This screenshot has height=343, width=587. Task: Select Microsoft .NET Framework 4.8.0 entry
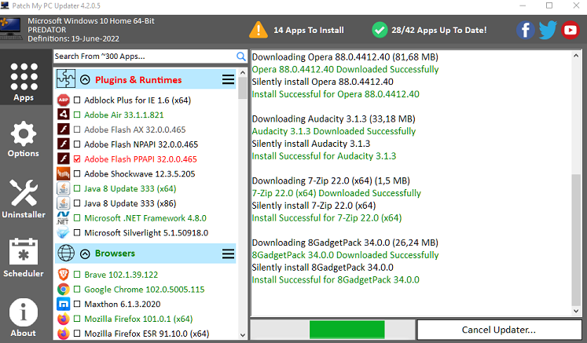pos(145,218)
